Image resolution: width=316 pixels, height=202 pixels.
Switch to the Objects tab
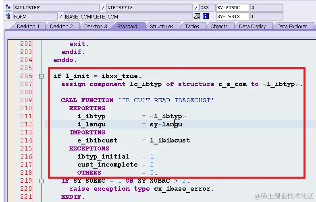coord(219,27)
